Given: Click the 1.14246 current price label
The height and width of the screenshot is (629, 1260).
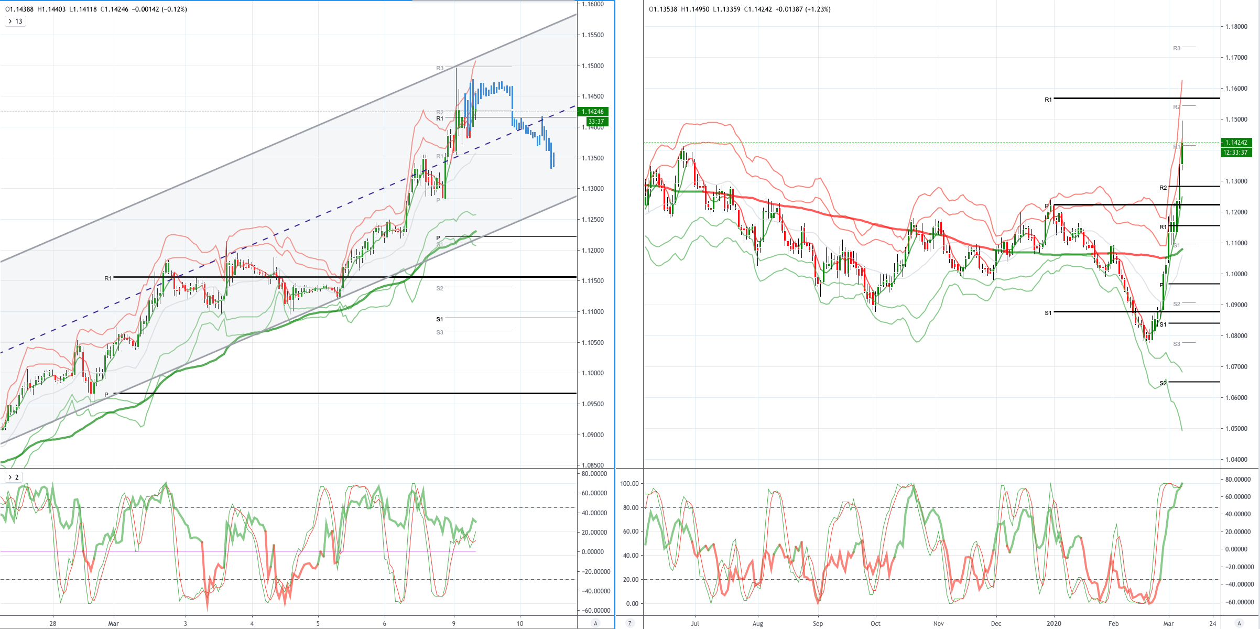Looking at the screenshot, I should (593, 112).
